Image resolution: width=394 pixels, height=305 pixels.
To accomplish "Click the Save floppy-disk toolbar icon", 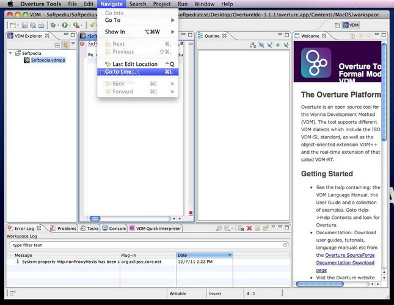I will point(24,25).
